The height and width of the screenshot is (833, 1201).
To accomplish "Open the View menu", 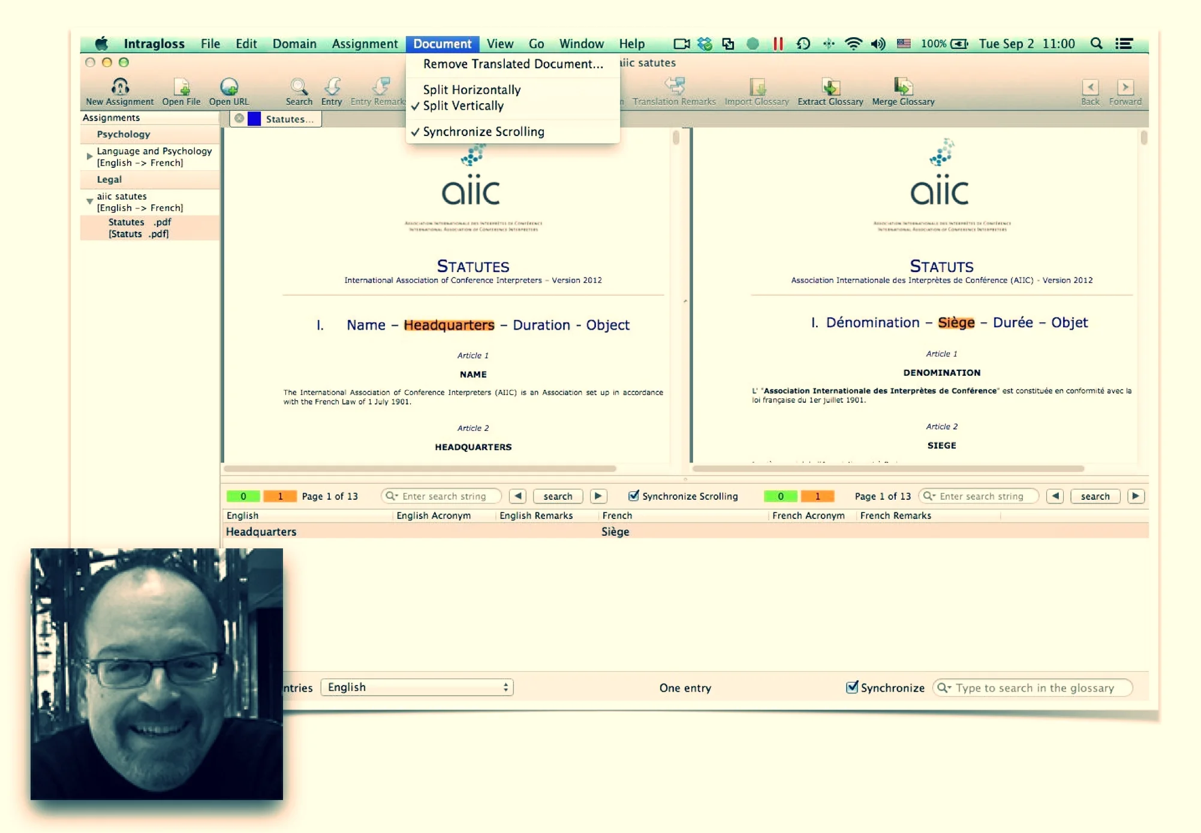I will (x=499, y=44).
